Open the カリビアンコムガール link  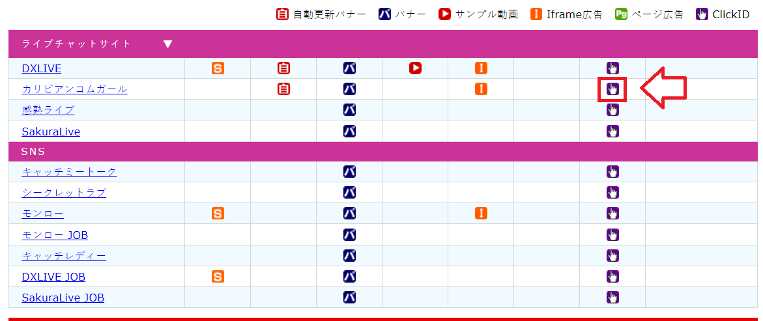coord(74,89)
